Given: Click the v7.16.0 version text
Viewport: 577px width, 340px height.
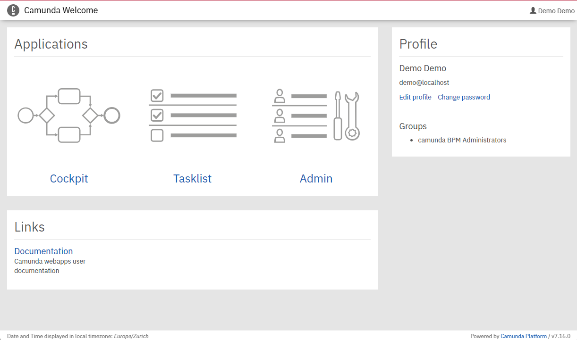Looking at the screenshot, I should [561, 336].
